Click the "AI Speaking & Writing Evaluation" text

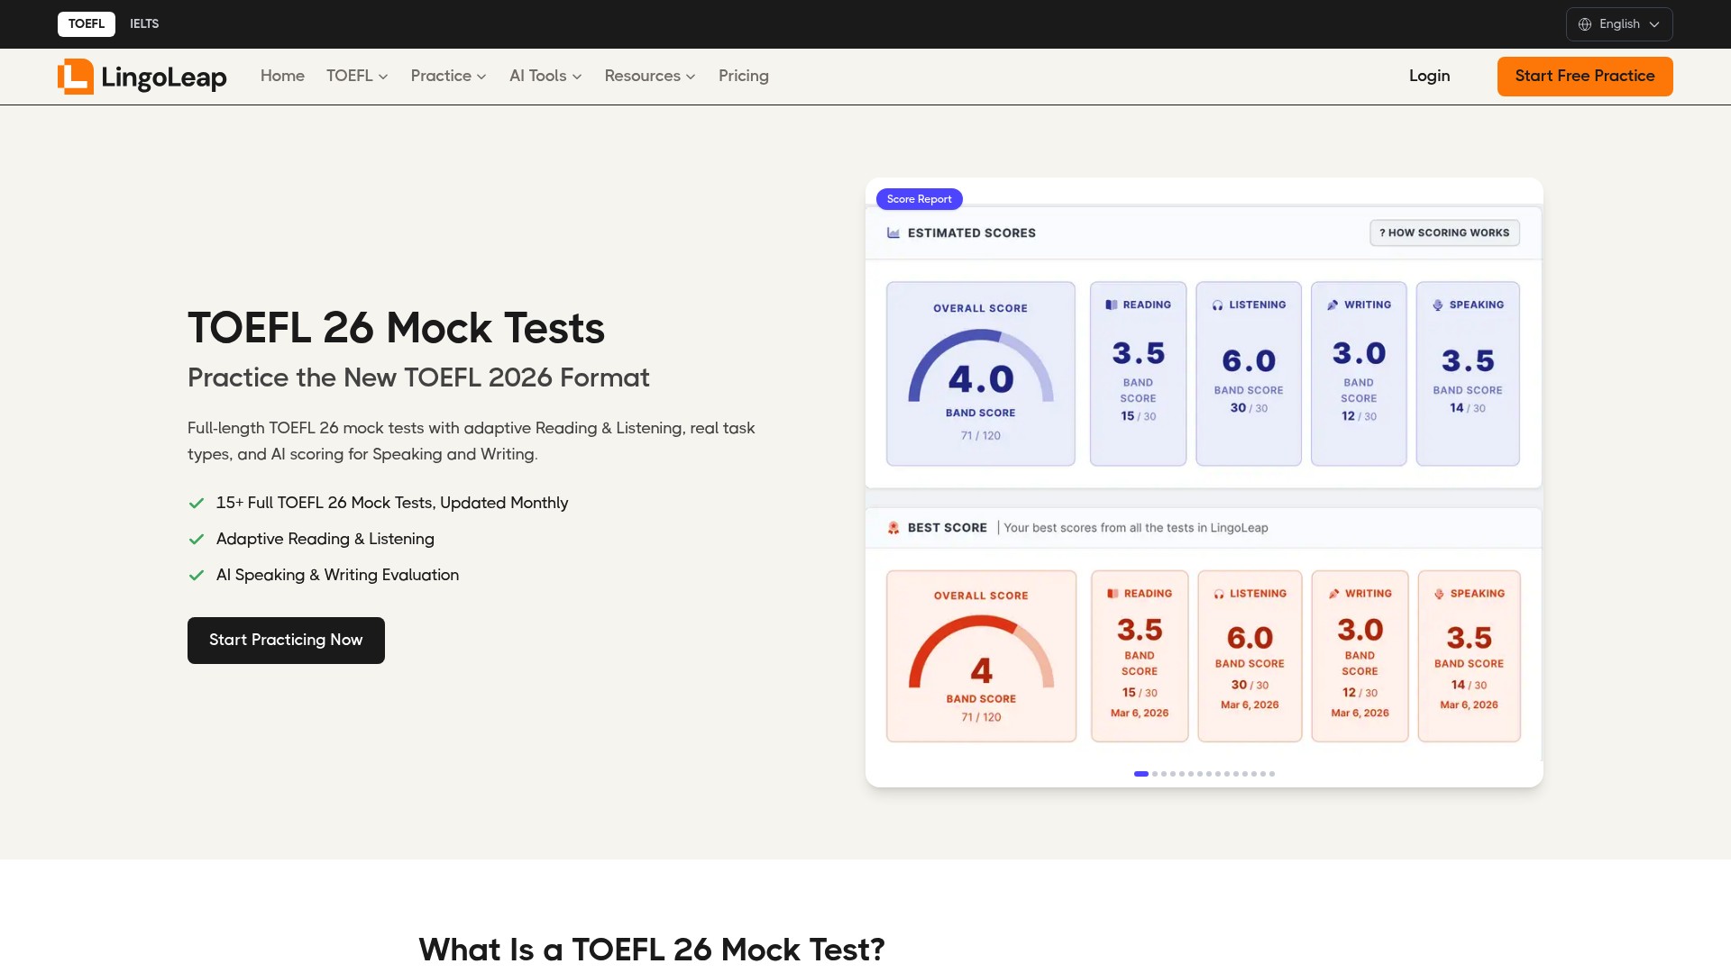337,575
